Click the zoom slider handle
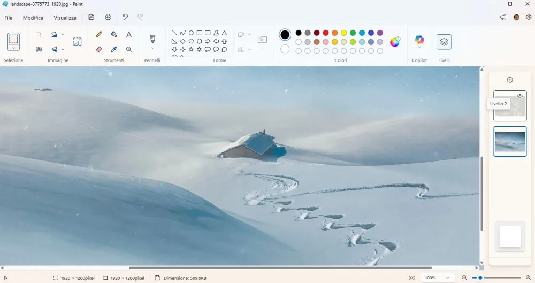The height and width of the screenshot is (283, 535). click(480, 278)
